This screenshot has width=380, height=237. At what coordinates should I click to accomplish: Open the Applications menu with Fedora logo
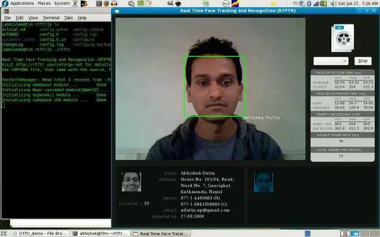pos(17,4)
